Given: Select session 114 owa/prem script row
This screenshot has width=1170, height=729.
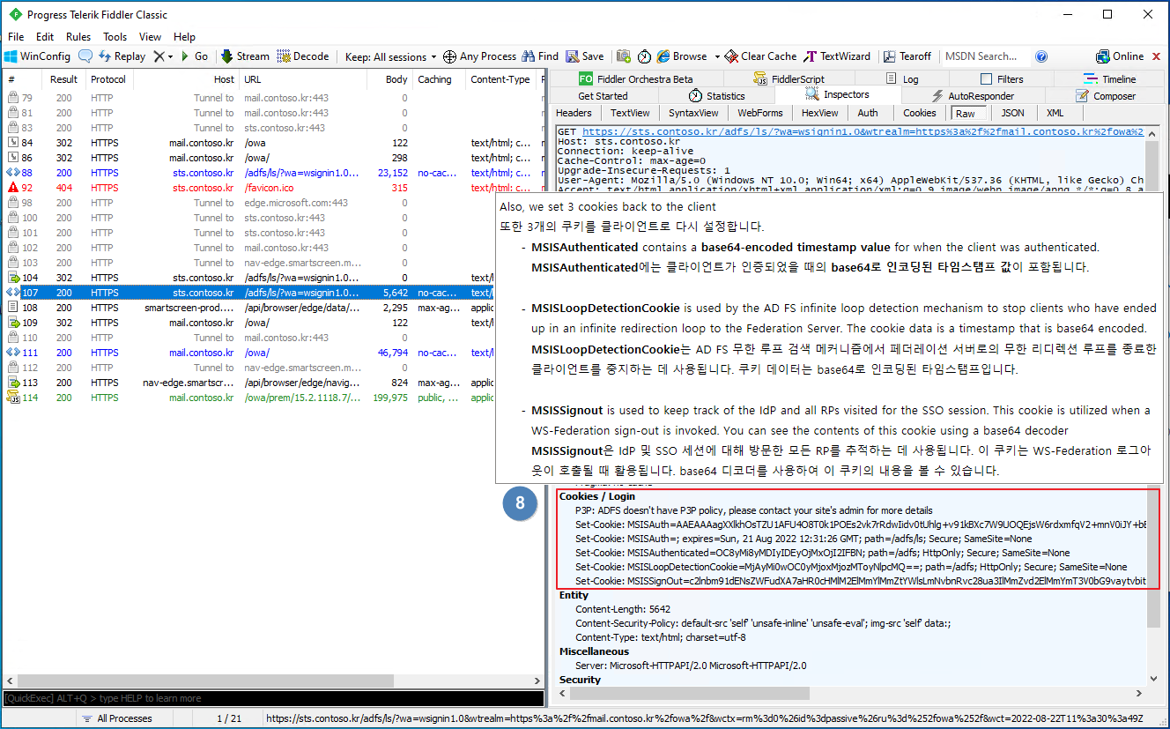Looking at the screenshot, I should pos(273,398).
